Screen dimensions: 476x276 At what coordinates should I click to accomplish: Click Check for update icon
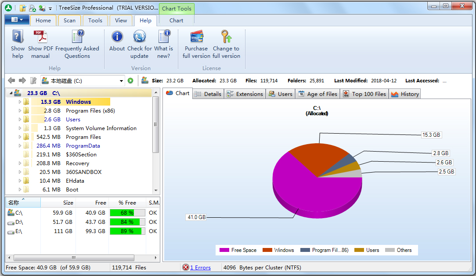[x=139, y=36]
